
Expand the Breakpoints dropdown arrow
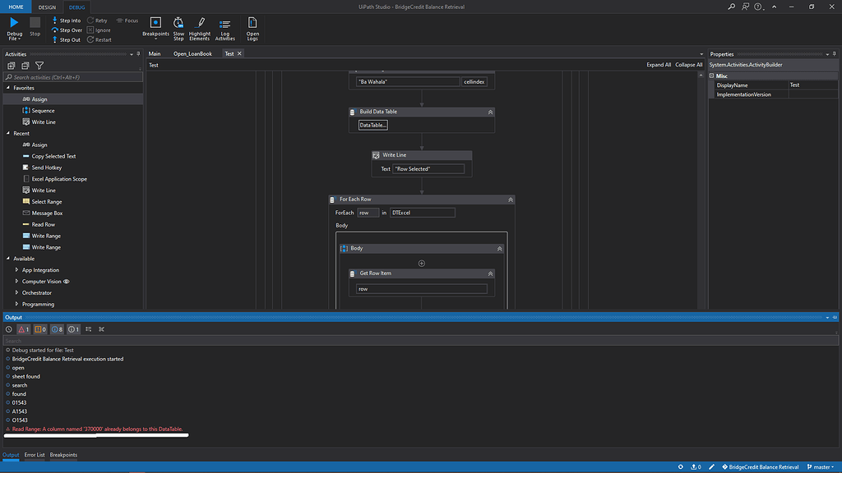pos(155,38)
